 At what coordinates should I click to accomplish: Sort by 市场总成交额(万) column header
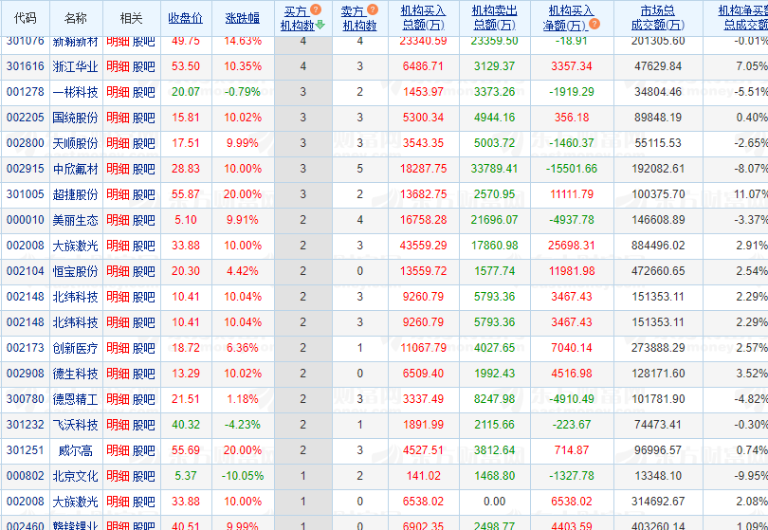[x=658, y=18]
